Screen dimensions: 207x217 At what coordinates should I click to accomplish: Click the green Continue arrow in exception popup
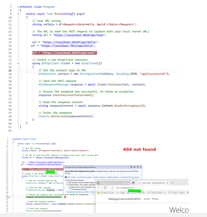click(x=134, y=167)
